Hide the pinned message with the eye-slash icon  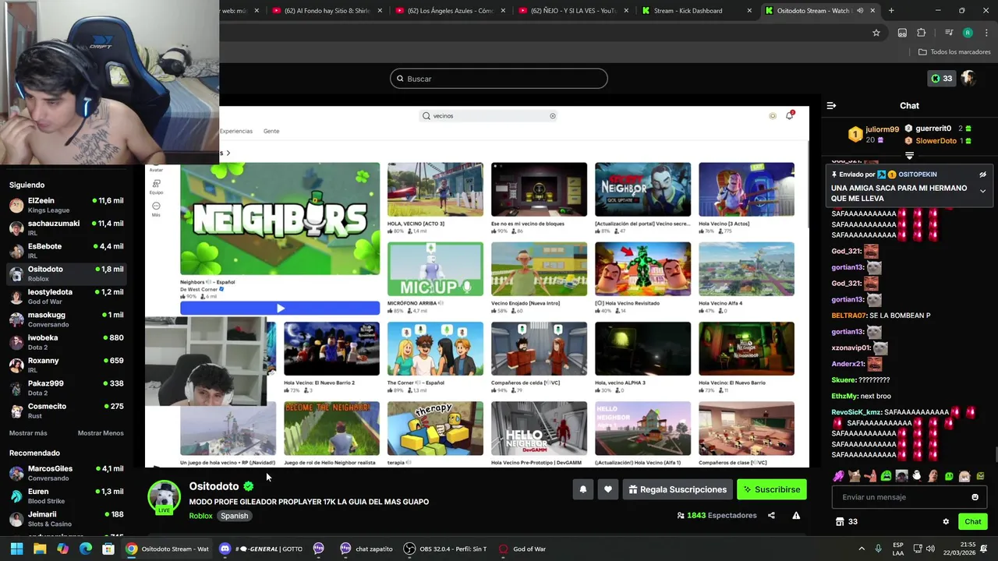pos(982,175)
